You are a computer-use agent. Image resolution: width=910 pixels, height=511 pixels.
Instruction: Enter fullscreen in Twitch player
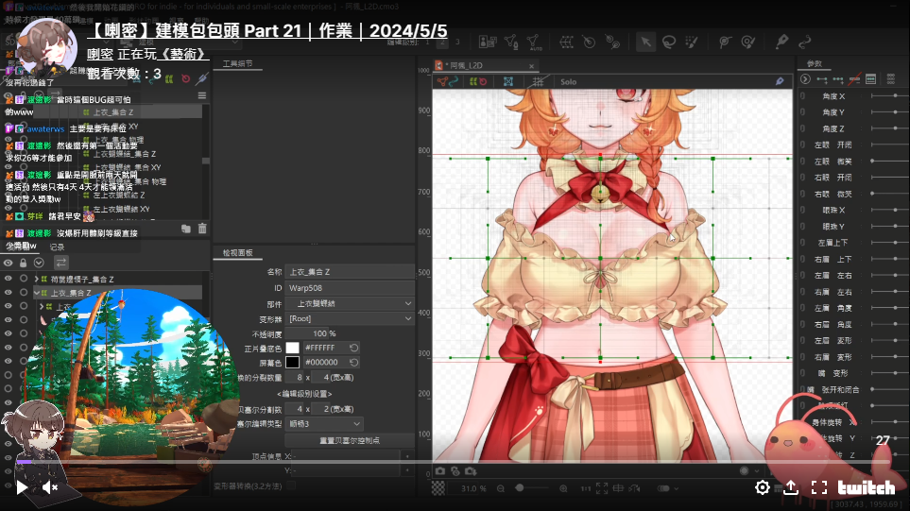point(819,487)
